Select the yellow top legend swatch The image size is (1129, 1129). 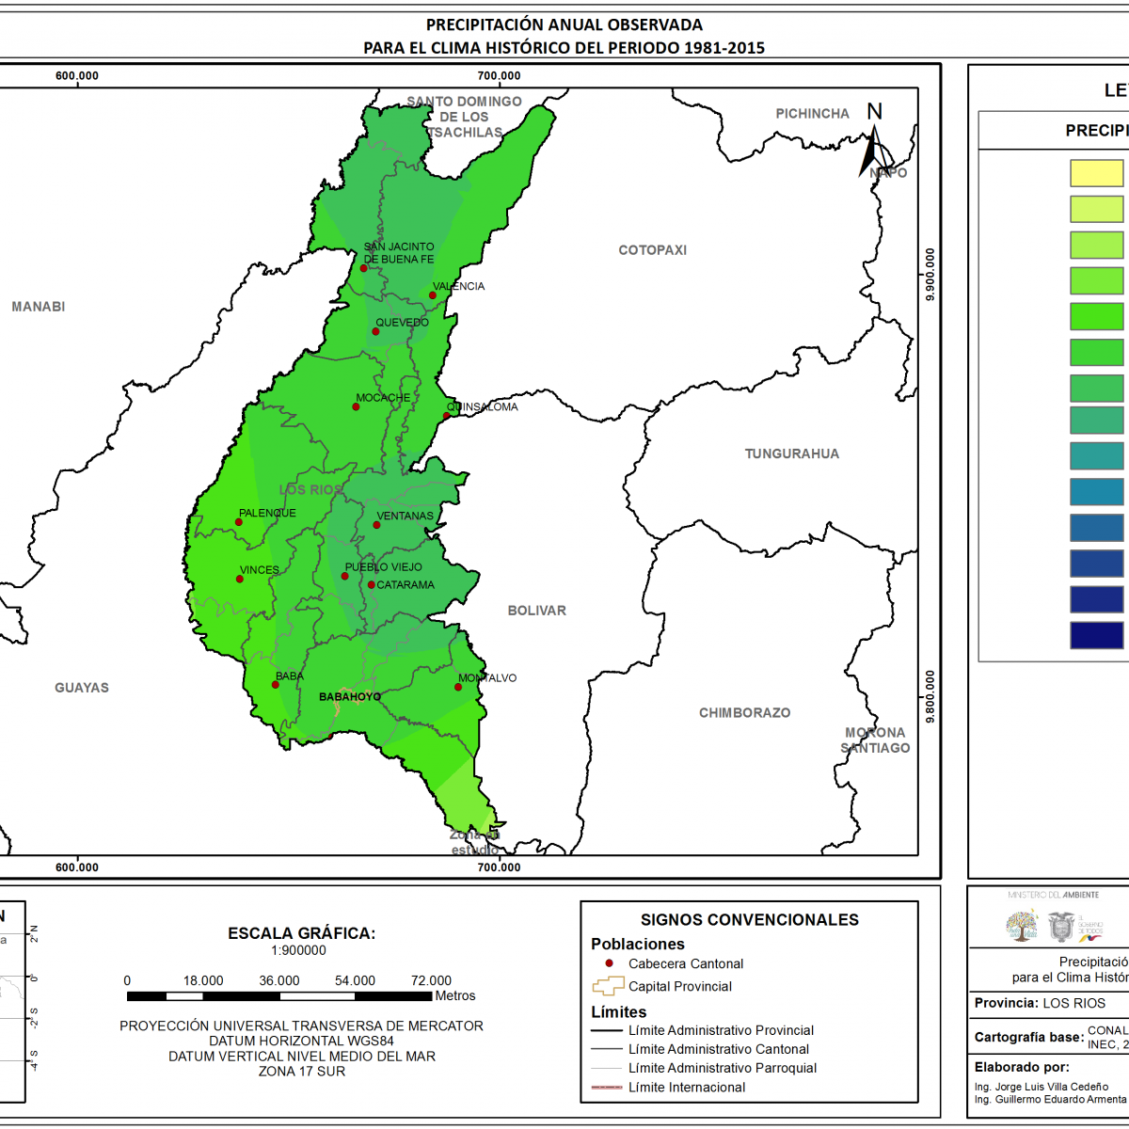pyautogui.click(x=1097, y=173)
